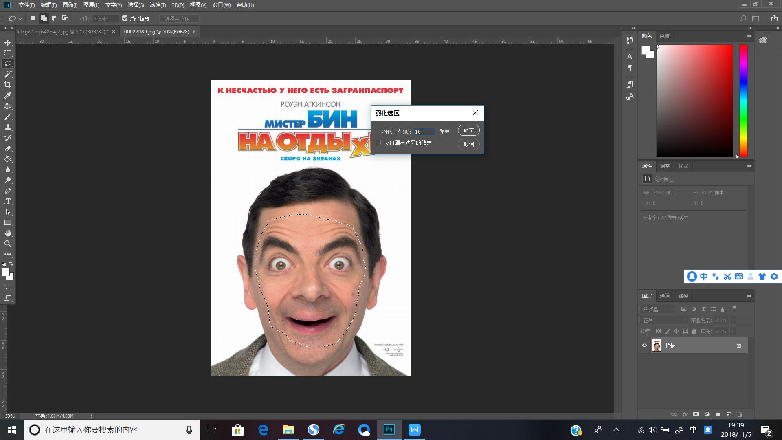The image size is (782, 440).
Task: Select the Dodge tool
Action: pyautogui.click(x=8, y=180)
